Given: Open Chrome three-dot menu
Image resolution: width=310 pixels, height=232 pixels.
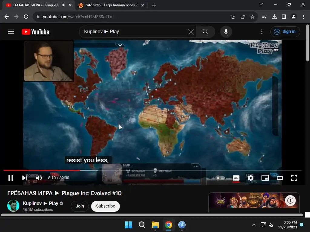Looking at the screenshot, I should (303, 17).
